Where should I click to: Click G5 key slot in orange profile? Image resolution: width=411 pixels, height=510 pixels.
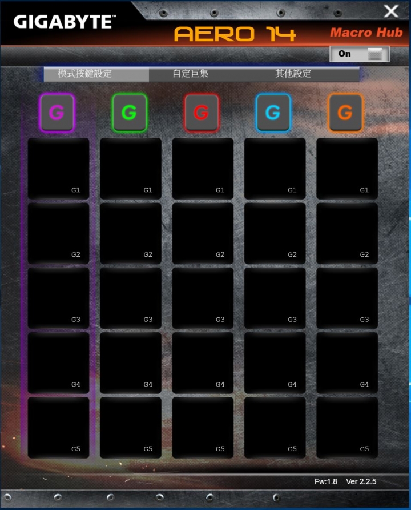pos(347,428)
